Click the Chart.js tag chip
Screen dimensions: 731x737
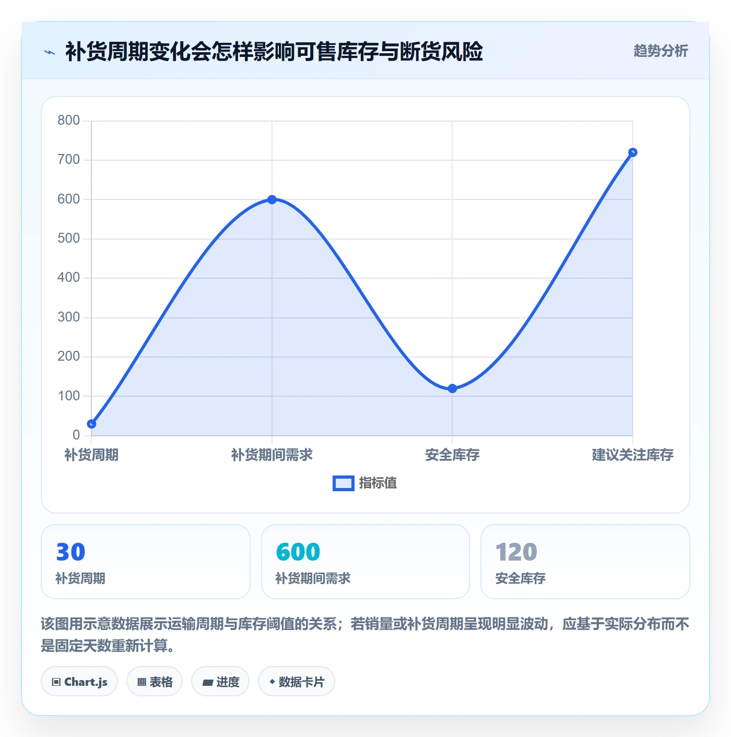click(x=79, y=682)
